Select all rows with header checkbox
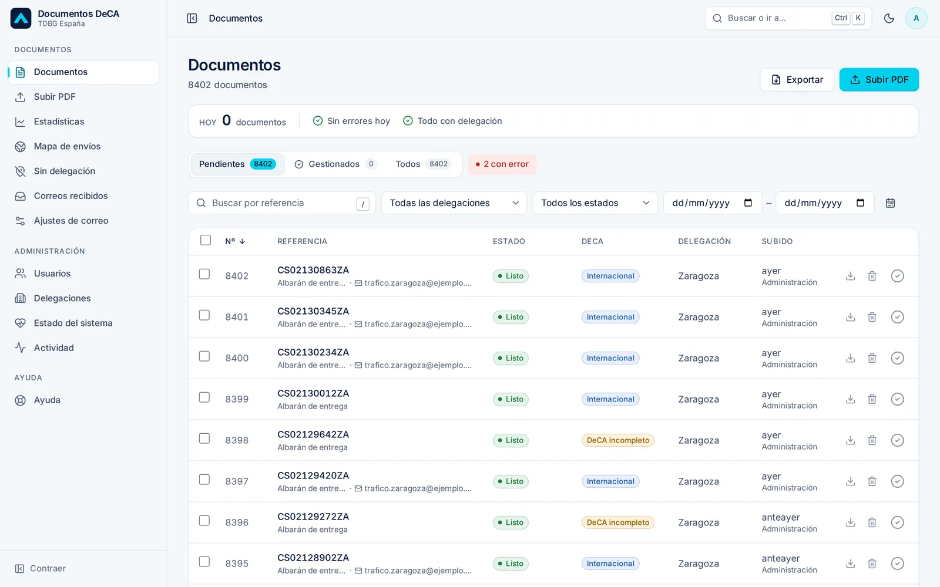 pyautogui.click(x=206, y=240)
